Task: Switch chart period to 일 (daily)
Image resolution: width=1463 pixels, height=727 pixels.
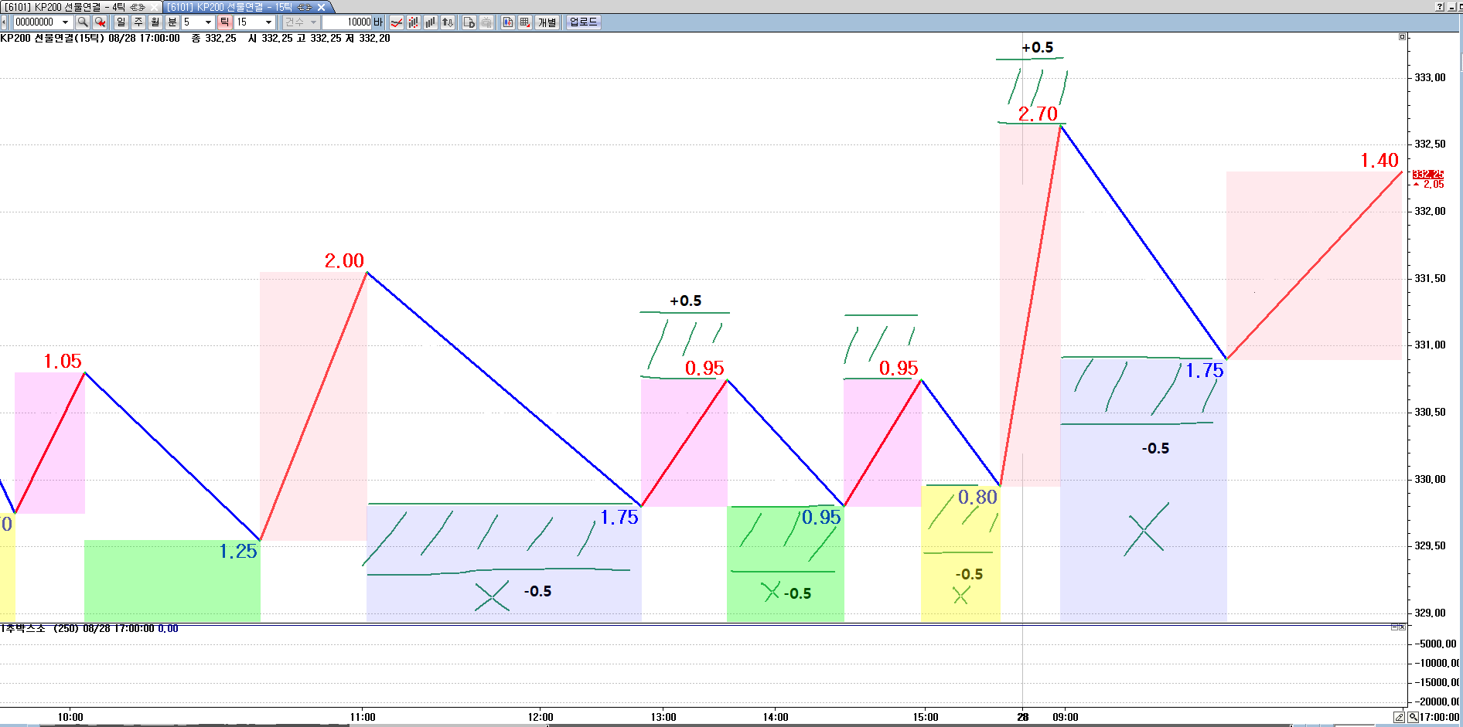Action: (121, 22)
